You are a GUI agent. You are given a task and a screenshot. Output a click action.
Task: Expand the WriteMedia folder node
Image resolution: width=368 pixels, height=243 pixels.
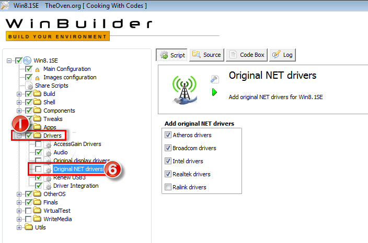pyautogui.click(x=19, y=219)
